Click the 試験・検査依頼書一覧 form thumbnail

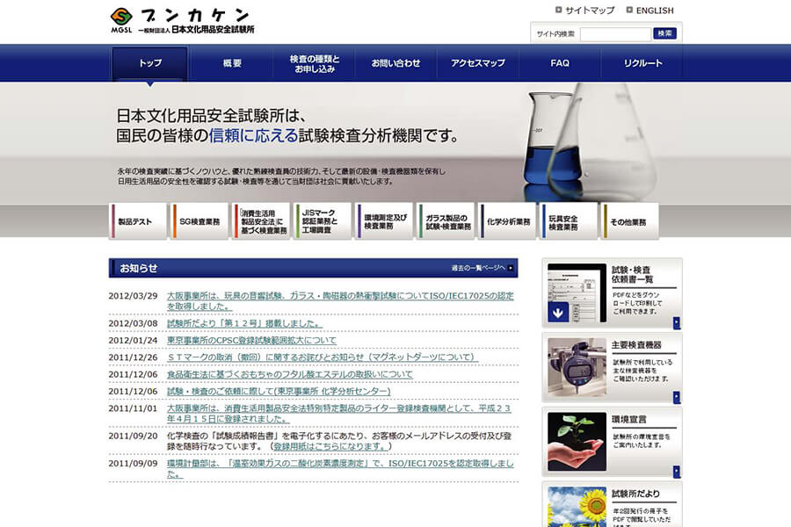point(577,292)
